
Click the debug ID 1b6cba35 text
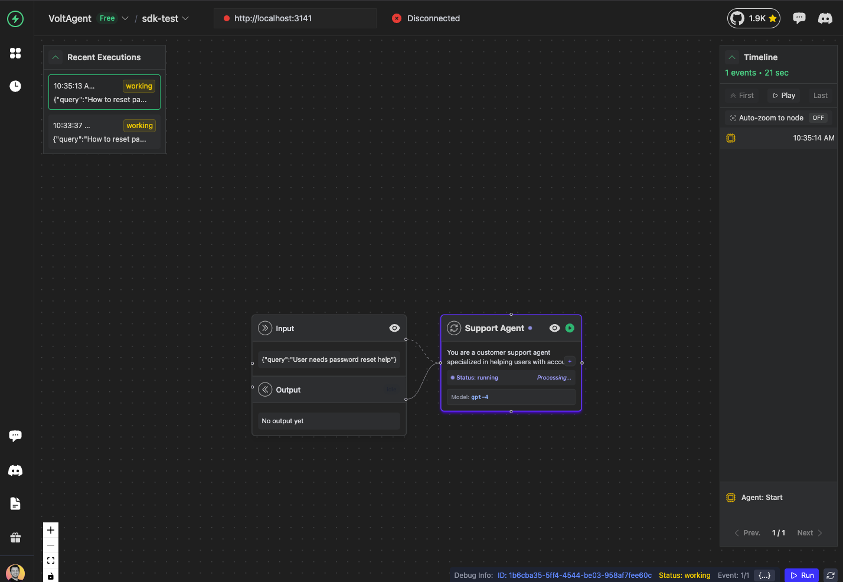574,576
